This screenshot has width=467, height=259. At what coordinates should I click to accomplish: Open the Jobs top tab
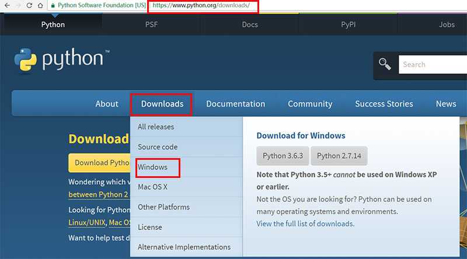[x=447, y=24]
